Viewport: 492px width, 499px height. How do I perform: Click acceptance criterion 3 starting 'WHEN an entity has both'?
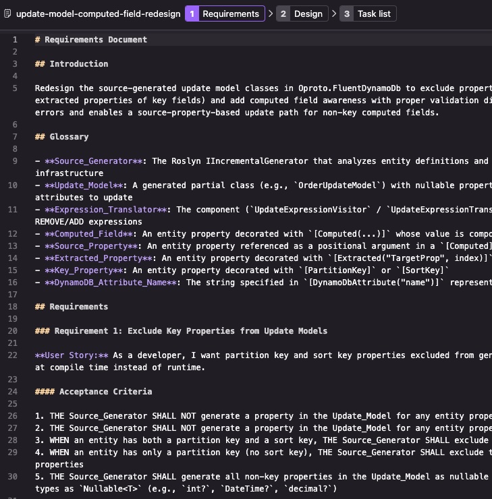click(263, 440)
